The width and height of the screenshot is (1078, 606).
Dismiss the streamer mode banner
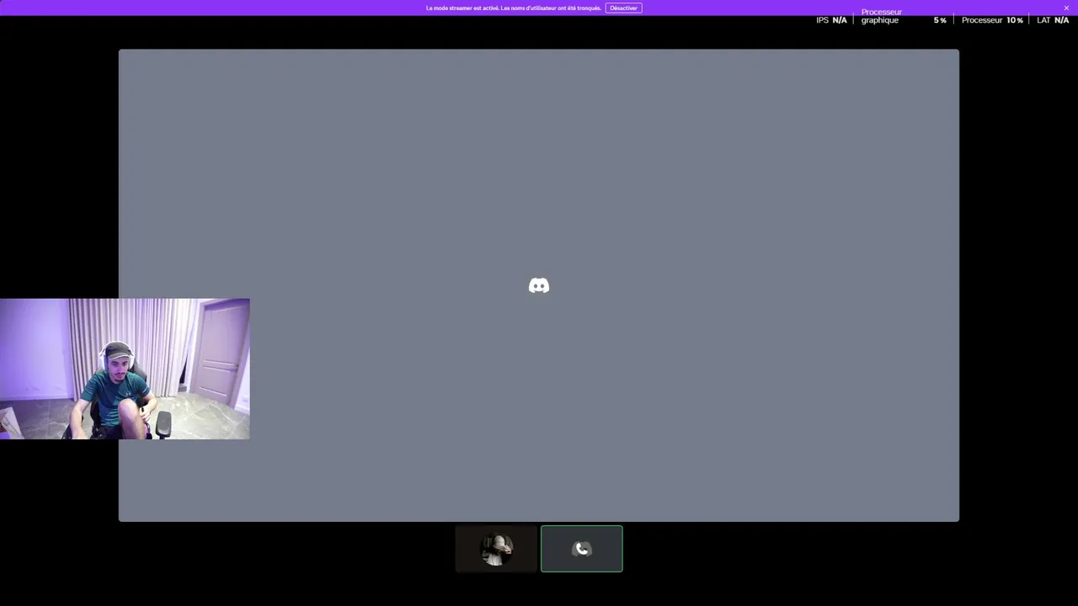pos(1066,8)
